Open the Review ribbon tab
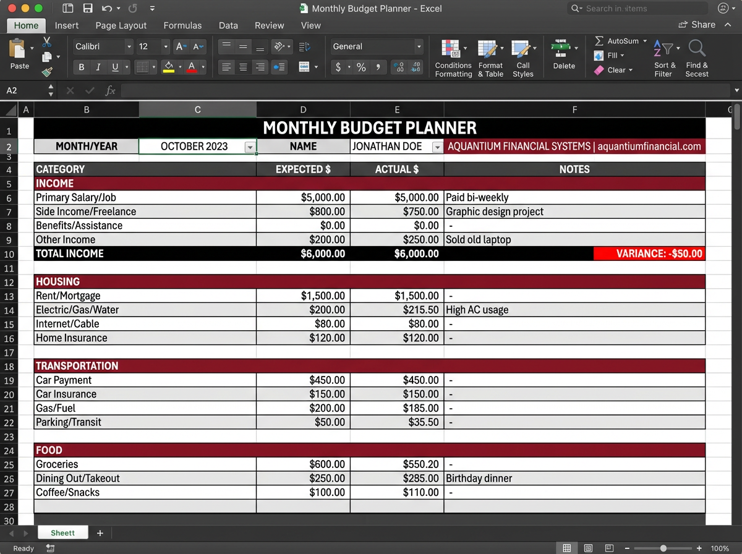The image size is (742, 554). pyautogui.click(x=269, y=25)
